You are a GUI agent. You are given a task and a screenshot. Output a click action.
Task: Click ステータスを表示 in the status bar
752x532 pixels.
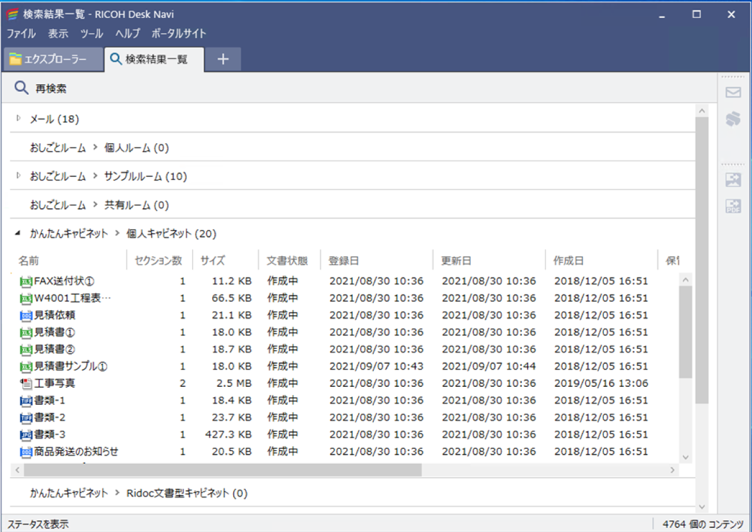coord(38,524)
